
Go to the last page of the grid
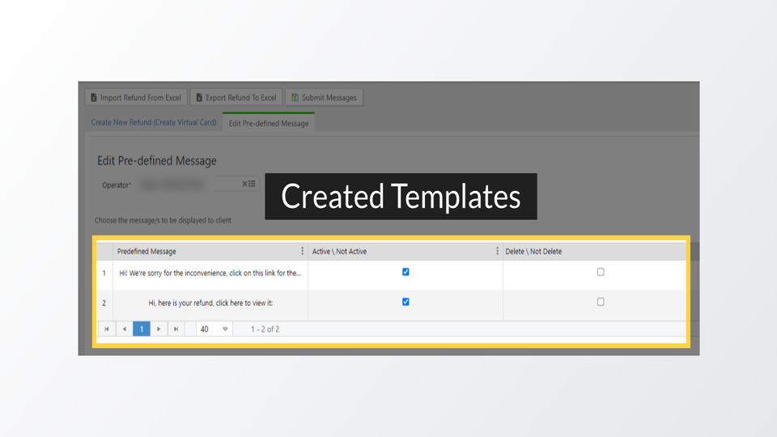pos(176,329)
